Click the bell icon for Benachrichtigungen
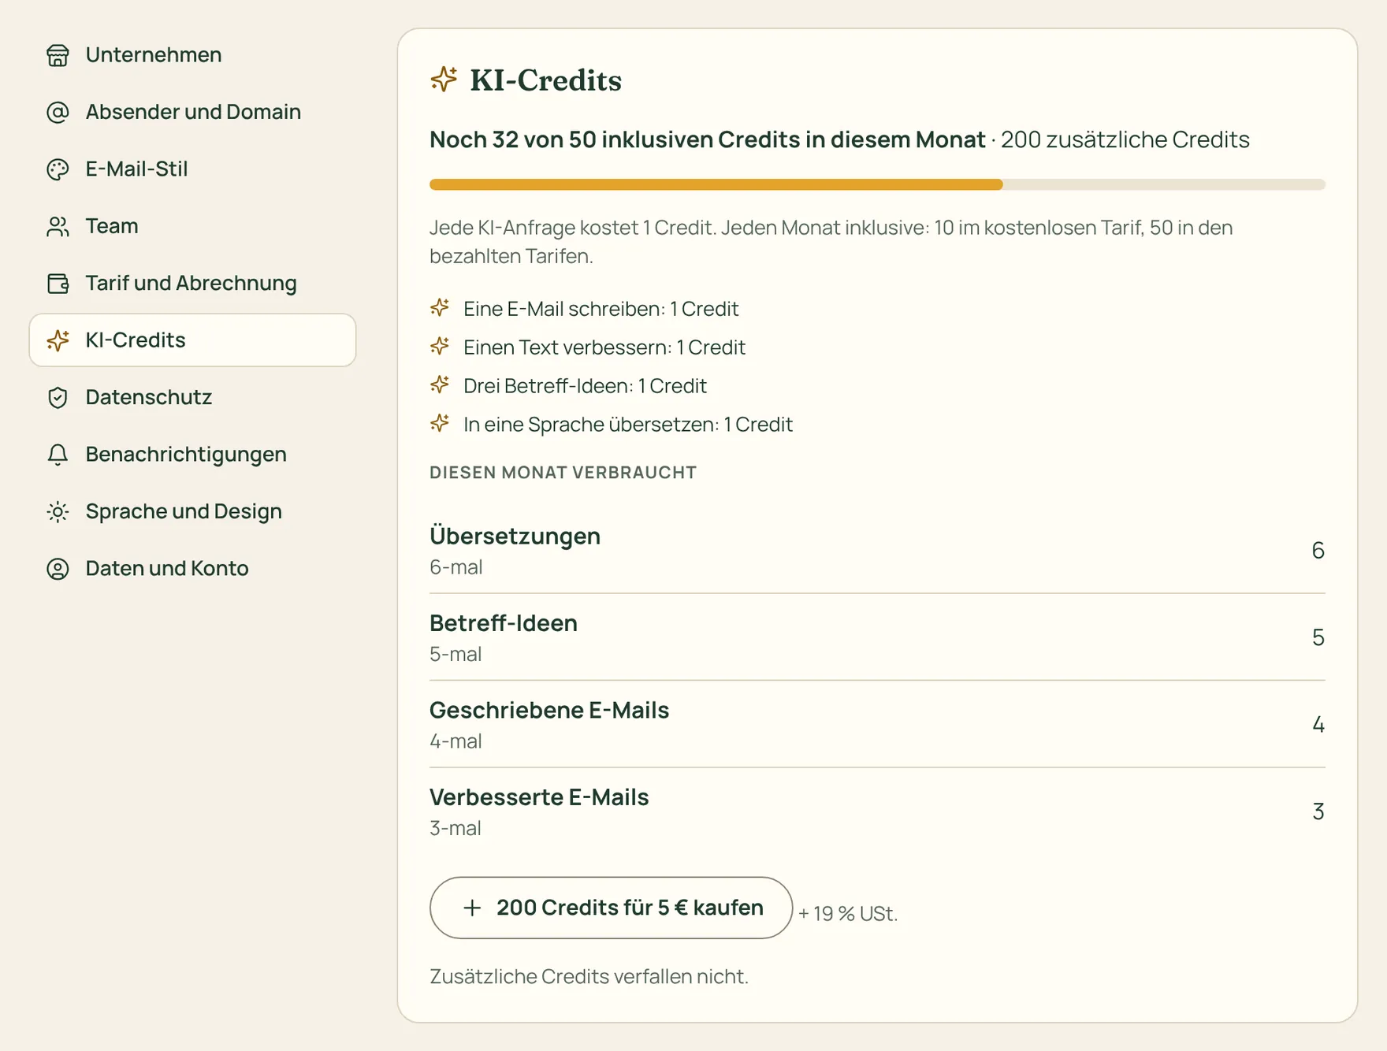The height and width of the screenshot is (1051, 1387). pyautogui.click(x=58, y=455)
